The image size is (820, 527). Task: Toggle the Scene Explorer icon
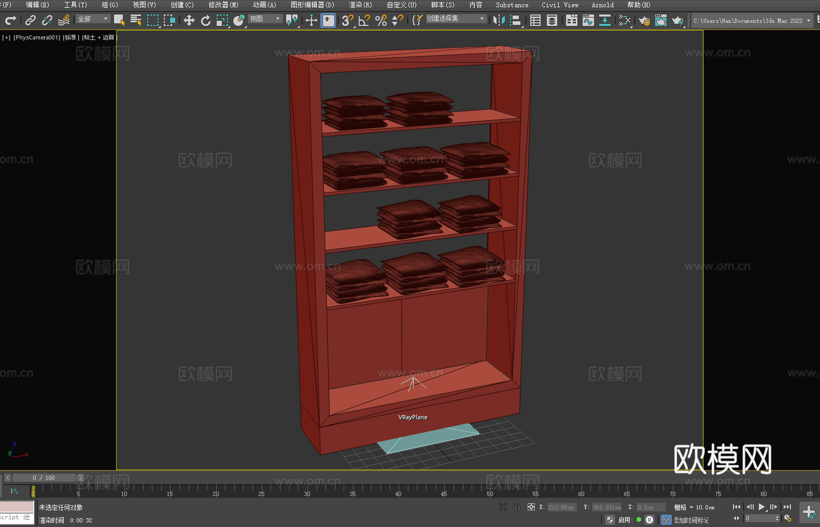[535, 20]
